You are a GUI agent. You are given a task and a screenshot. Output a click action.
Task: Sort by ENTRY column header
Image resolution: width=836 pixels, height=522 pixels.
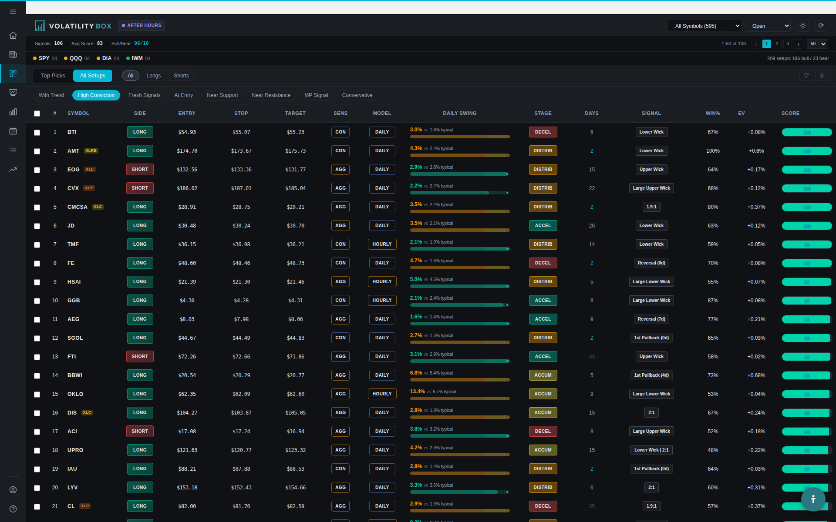click(187, 113)
